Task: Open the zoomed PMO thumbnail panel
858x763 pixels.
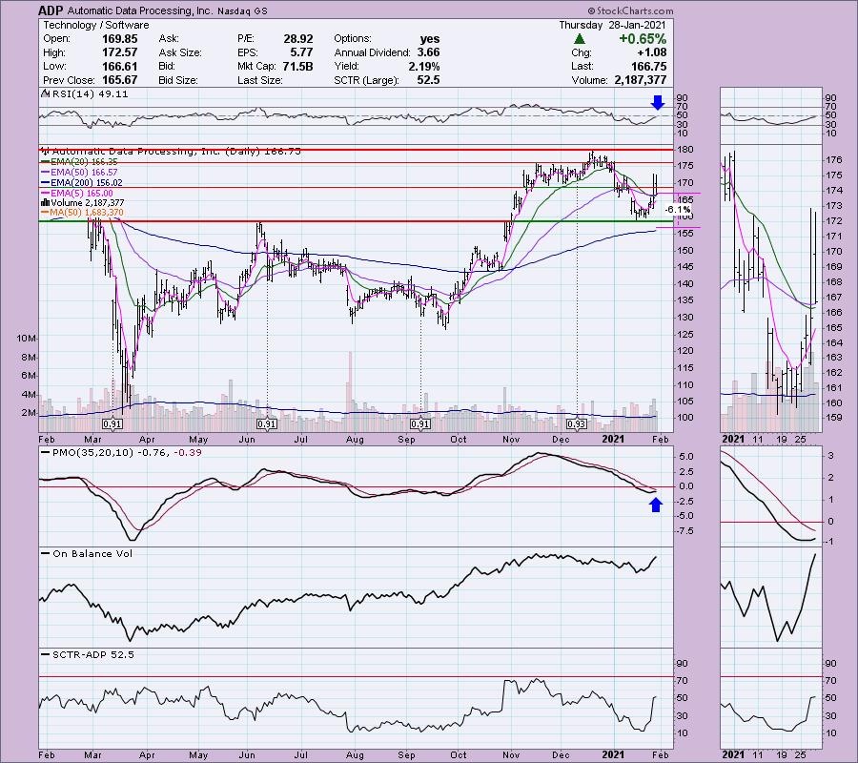Action: pyautogui.click(x=771, y=497)
